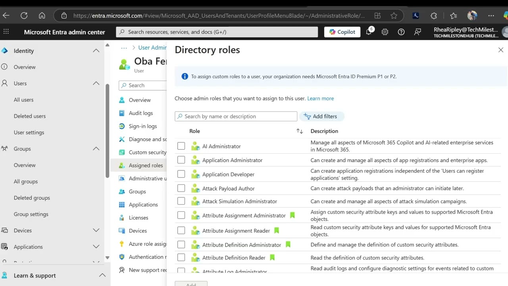Click the info icon in premium banner
The width and height of the screenshot is (508, 286).
185,76
